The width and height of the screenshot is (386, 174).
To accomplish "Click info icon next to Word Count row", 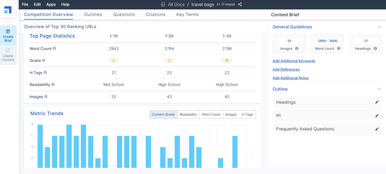I will point(55,49).
